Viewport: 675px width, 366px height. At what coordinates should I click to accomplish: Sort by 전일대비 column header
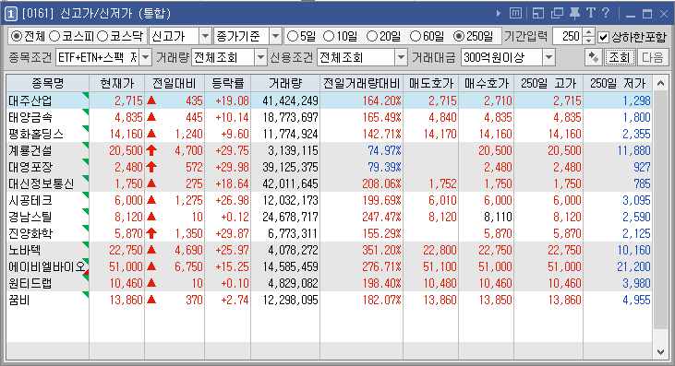(x=175, y=83)
